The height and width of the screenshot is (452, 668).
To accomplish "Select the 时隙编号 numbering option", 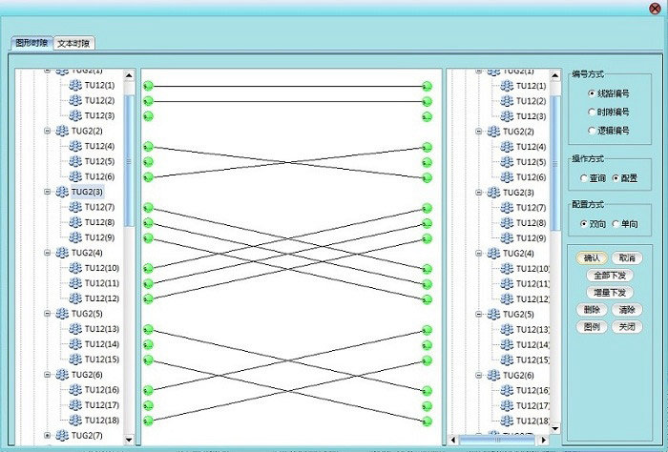I will pyautogui.click(x=592, y=112).
